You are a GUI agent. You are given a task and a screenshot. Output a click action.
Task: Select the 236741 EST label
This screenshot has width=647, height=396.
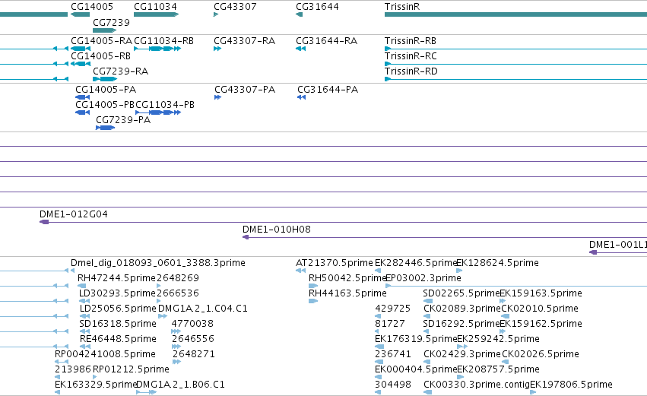tap(393, 354)
